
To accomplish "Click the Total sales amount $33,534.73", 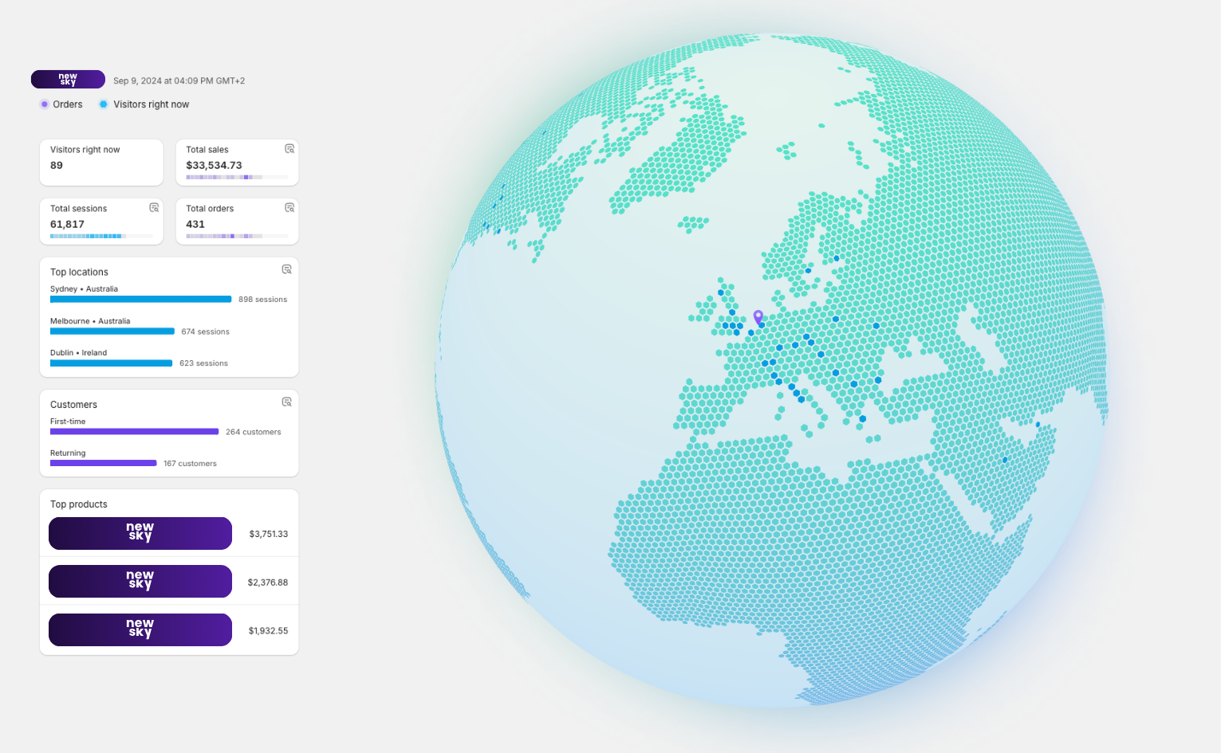I will tap(214, 166).
